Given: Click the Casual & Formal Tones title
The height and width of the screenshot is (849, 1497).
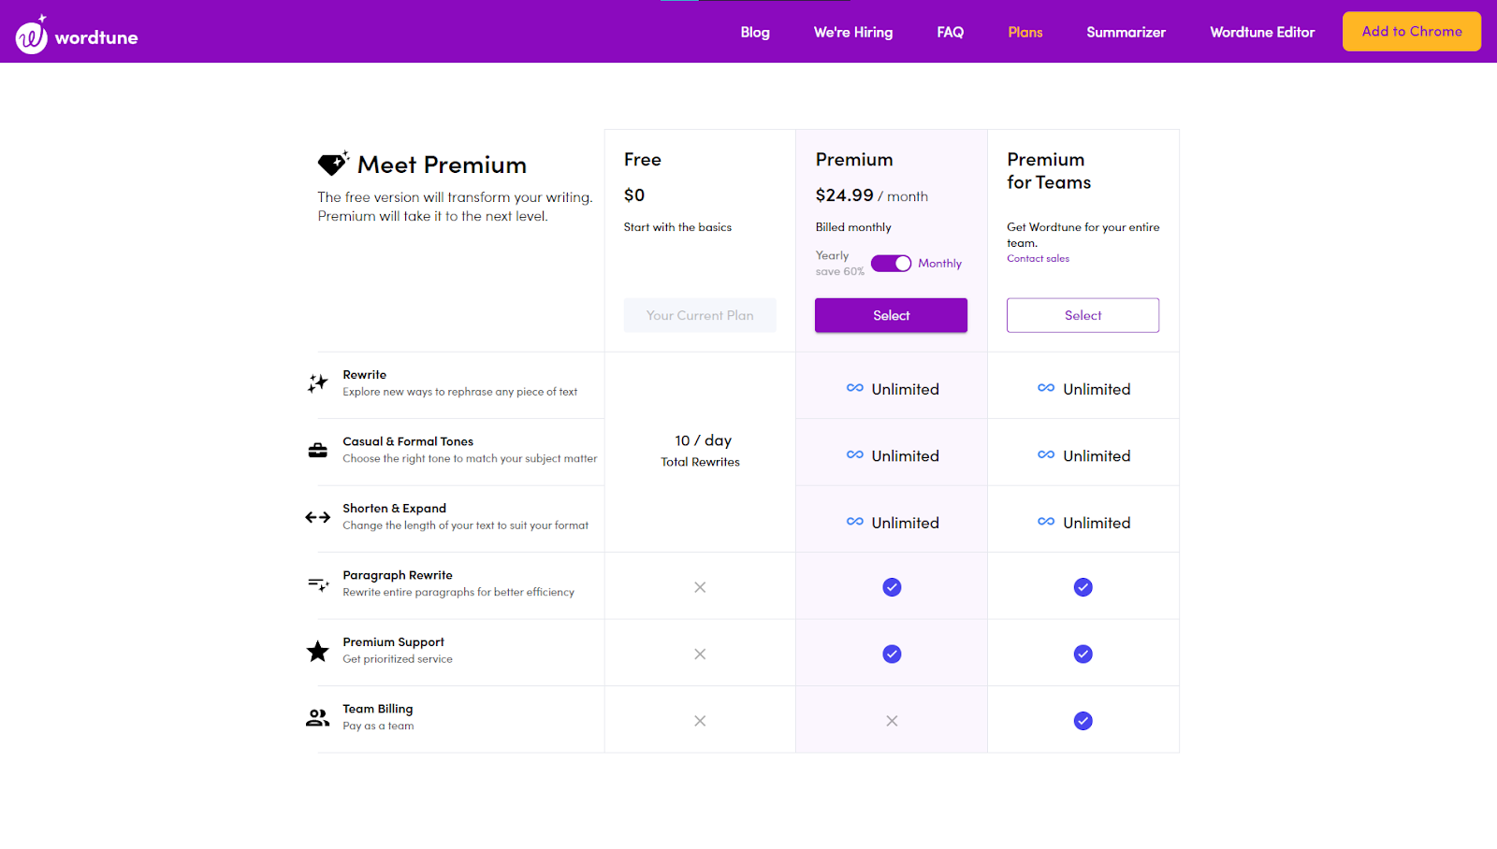Looking at the screenshot, I should (x=408, y=441).
